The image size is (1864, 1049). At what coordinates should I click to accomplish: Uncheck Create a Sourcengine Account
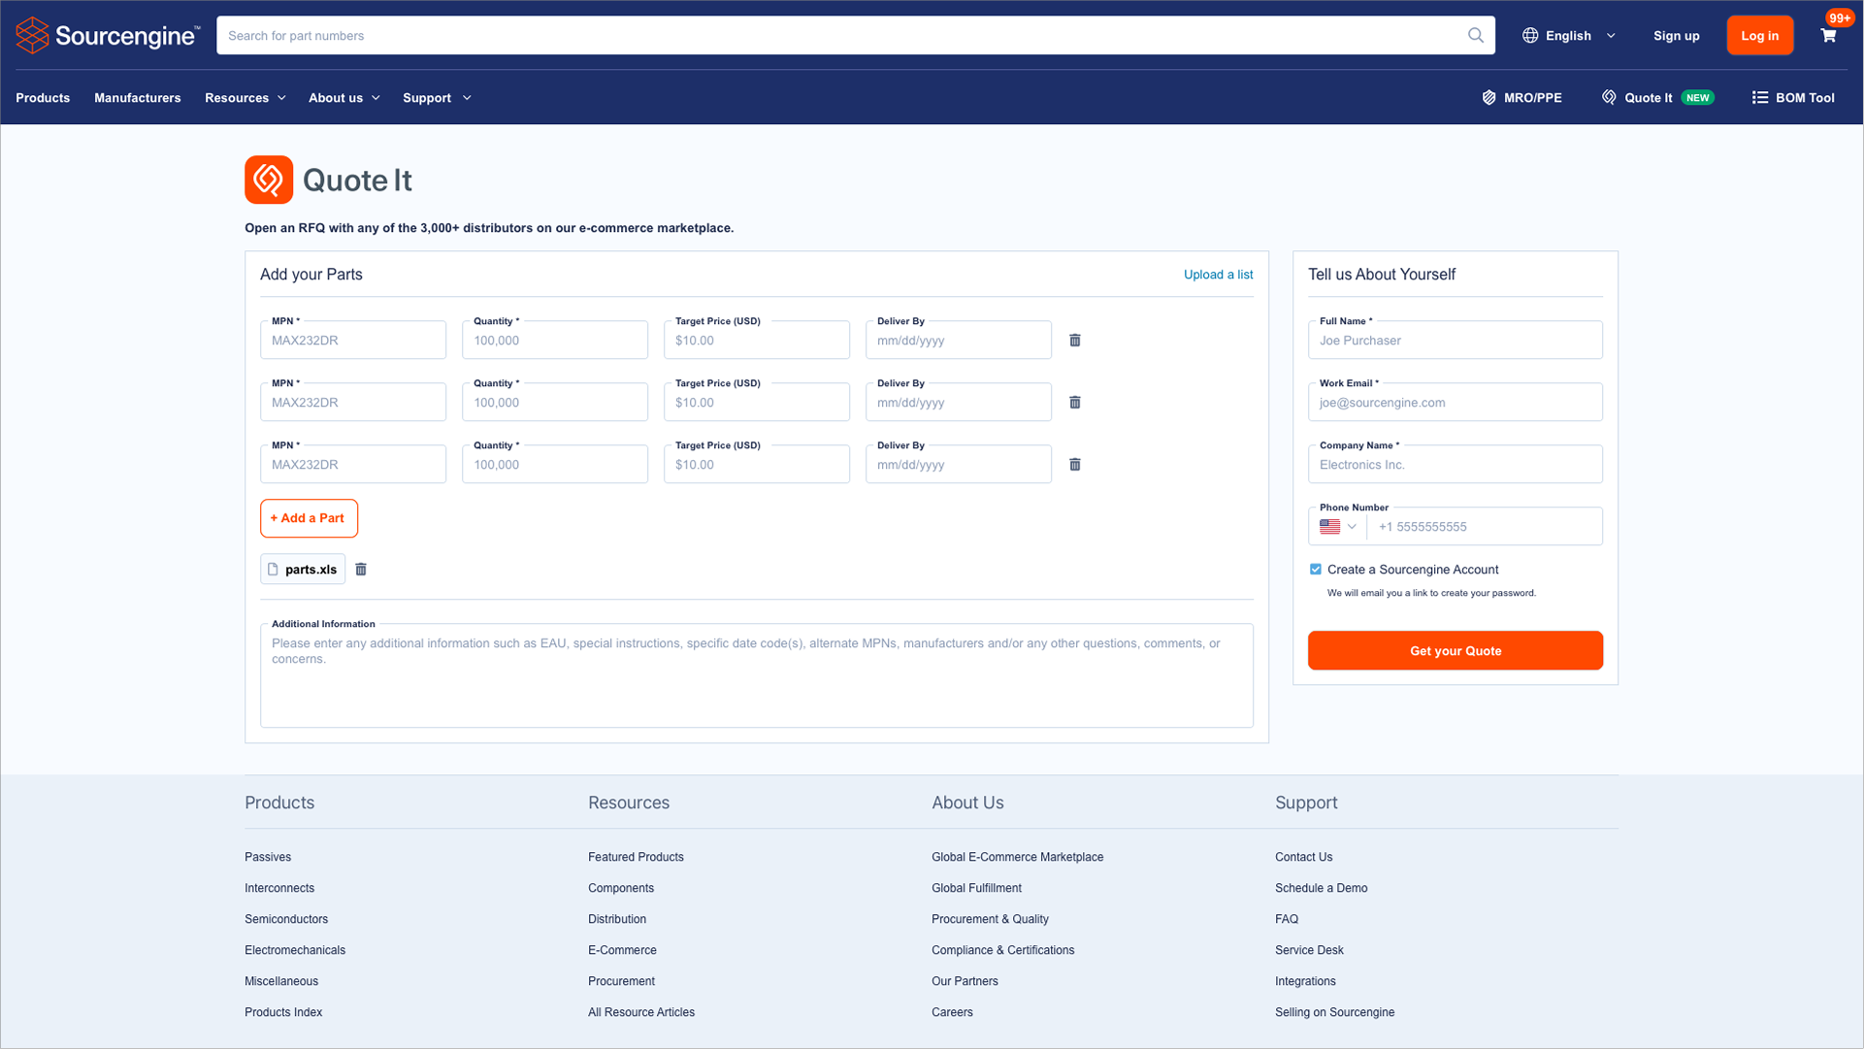tap(1316, 569)
